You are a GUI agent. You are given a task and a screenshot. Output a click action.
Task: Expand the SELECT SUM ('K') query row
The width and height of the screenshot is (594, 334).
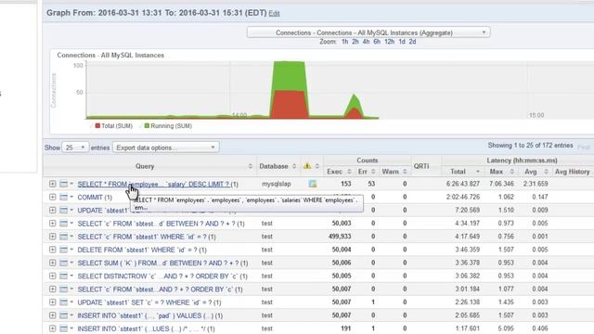tap(52, 263)
